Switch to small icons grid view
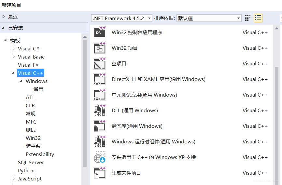 (x=248, y=18)
